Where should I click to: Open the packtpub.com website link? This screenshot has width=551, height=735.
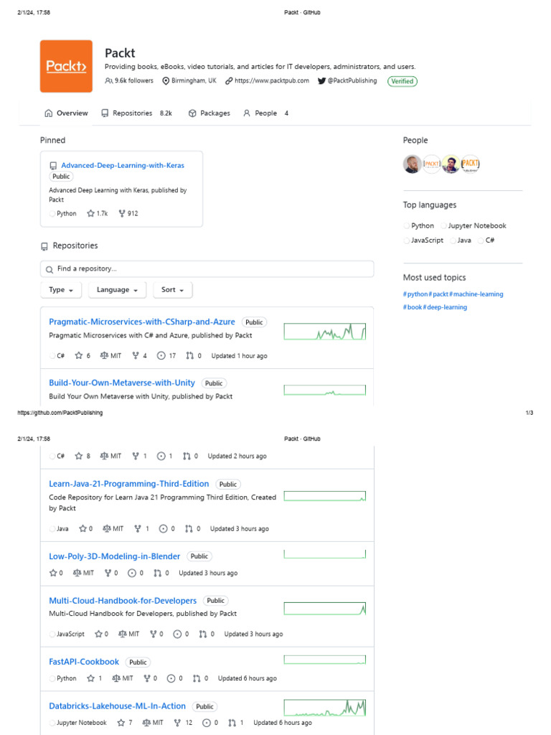273,81
